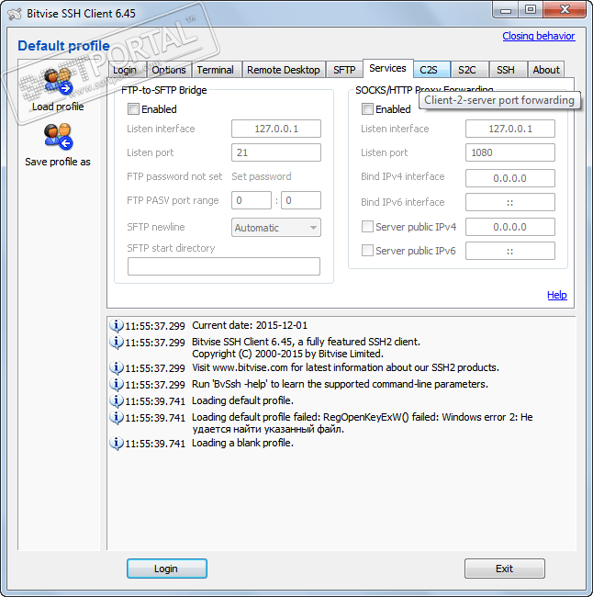Image resolution: width=593 pixels, height=597 pixels.
Task: Click proxy Listen port field 1080
Action: [x=510, y=152]
